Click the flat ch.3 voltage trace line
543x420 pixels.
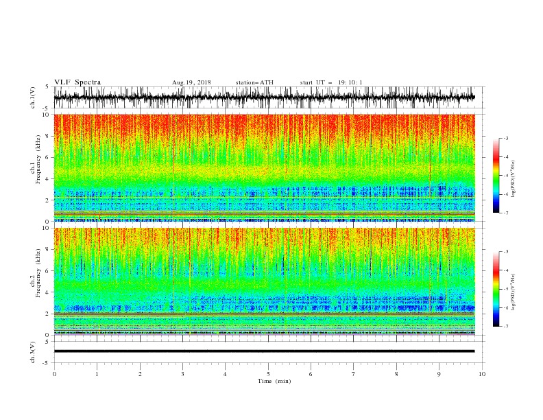click(264, 351)
